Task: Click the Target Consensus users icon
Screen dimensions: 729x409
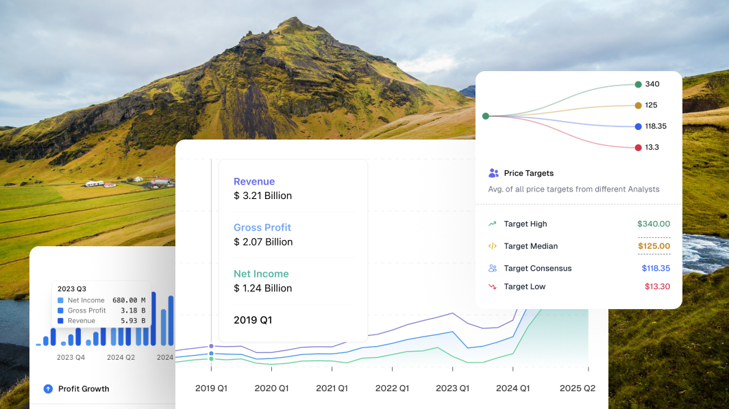Action: tap(492, 268)
